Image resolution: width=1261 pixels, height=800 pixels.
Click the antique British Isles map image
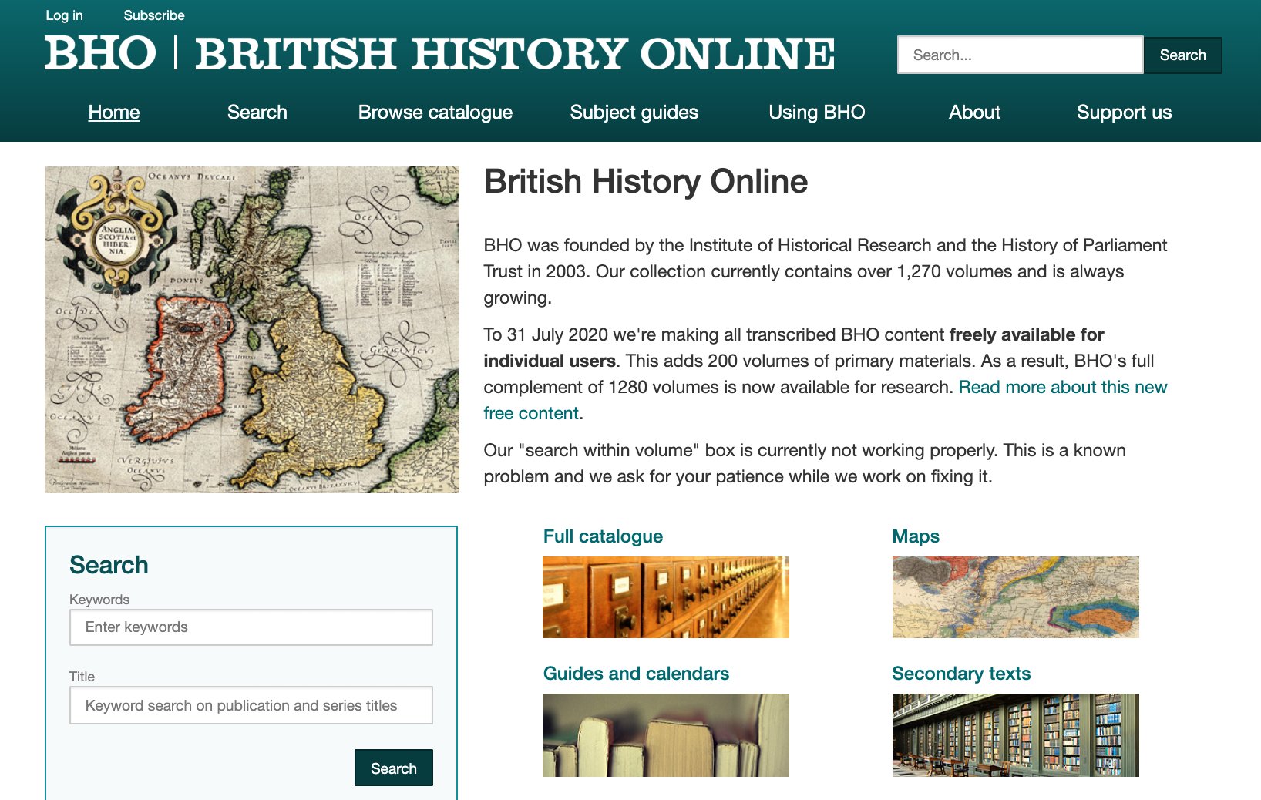[252, 330]
